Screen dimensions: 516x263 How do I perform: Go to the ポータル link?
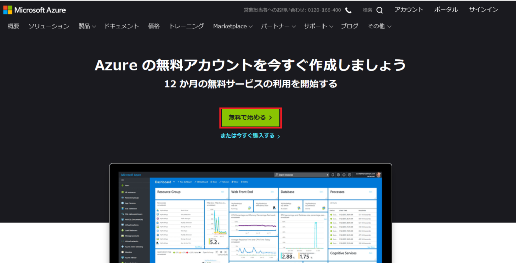pyautogui.click(x=446, y=10)
